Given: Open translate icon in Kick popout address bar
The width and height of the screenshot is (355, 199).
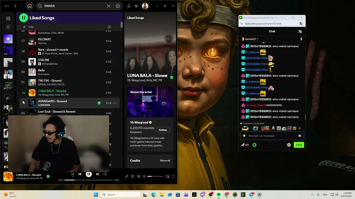Looking at the screenshot, I should (x=301, y=23).
